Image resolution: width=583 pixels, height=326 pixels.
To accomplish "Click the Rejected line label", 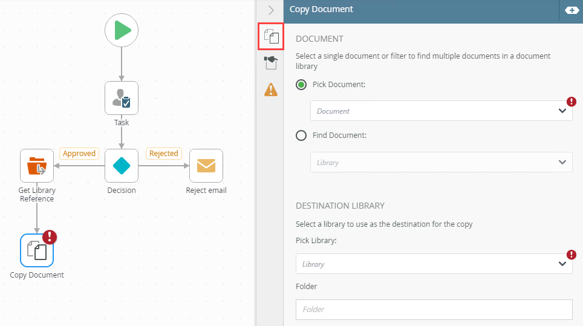I will coord(164,154).
